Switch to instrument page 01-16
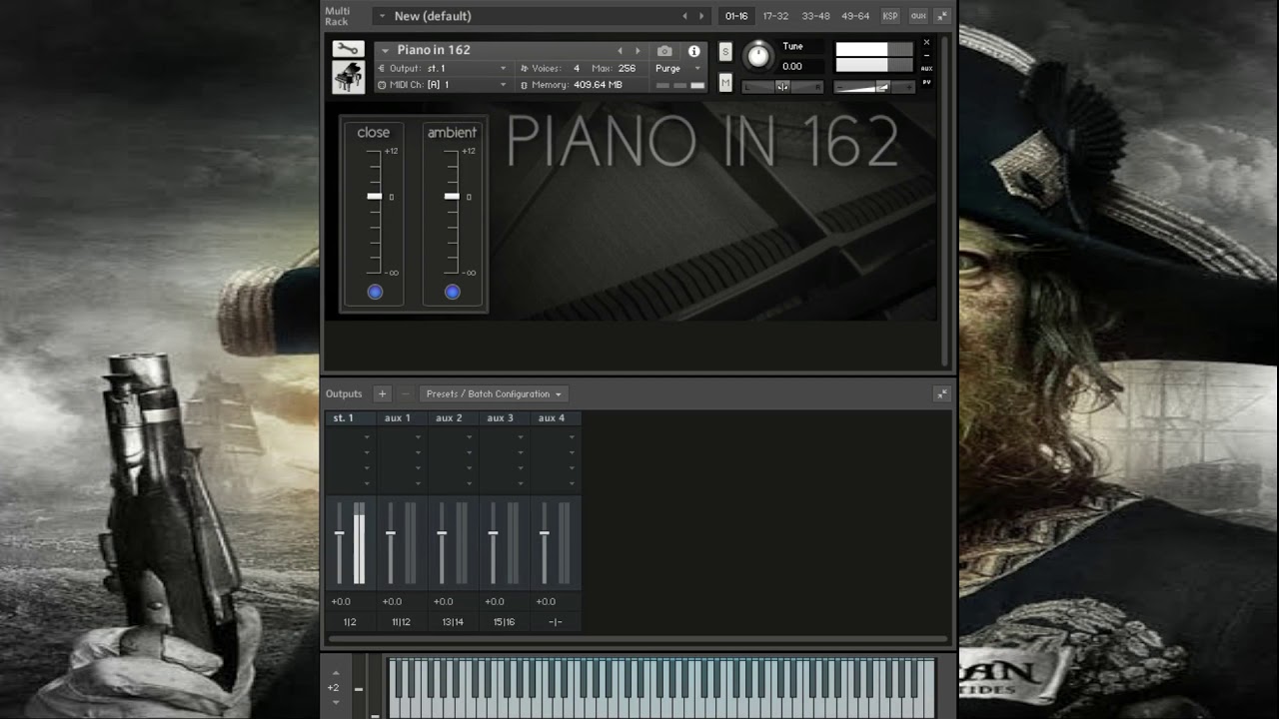1279x719 pixels. 736,16
